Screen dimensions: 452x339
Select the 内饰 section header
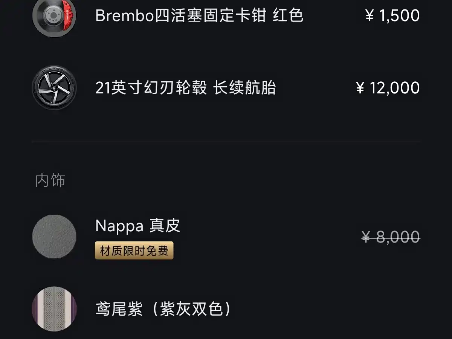pyautogui.click(x=50, y=180)
